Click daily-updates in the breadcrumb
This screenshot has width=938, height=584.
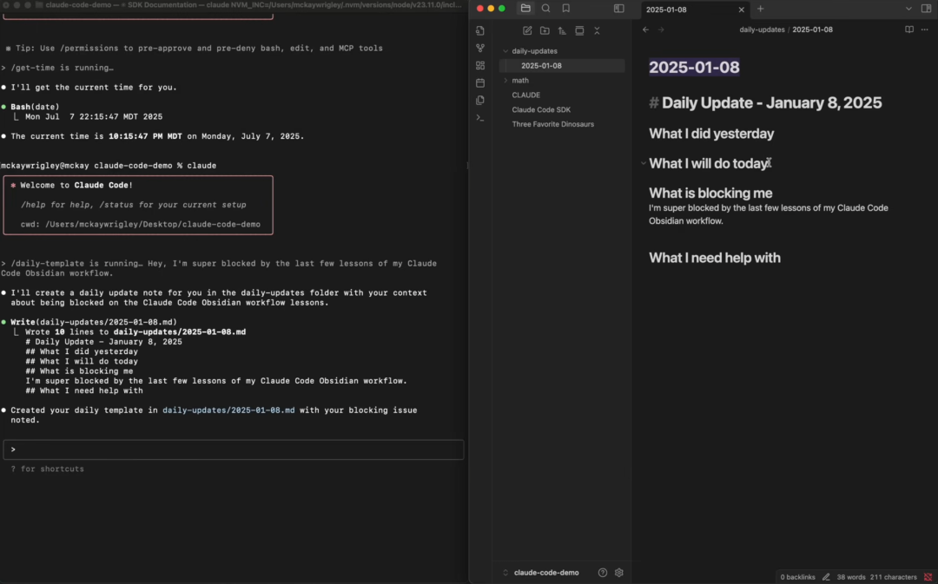(x=762, y=30)
